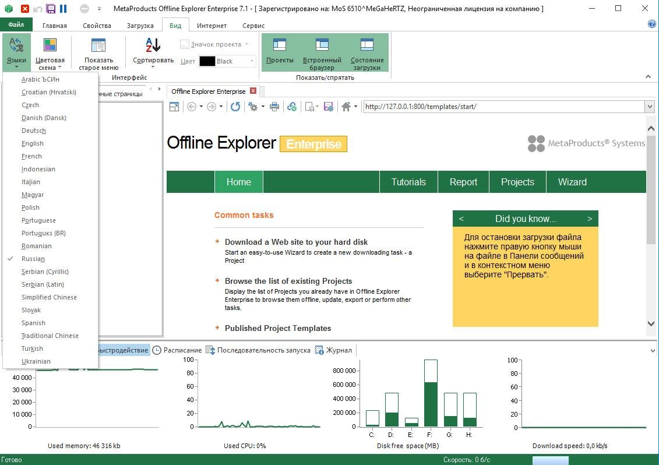The width and height of the screenshot is (659, 465).
Task: Refresh the embedded browser page
Action: click(235, 107)
